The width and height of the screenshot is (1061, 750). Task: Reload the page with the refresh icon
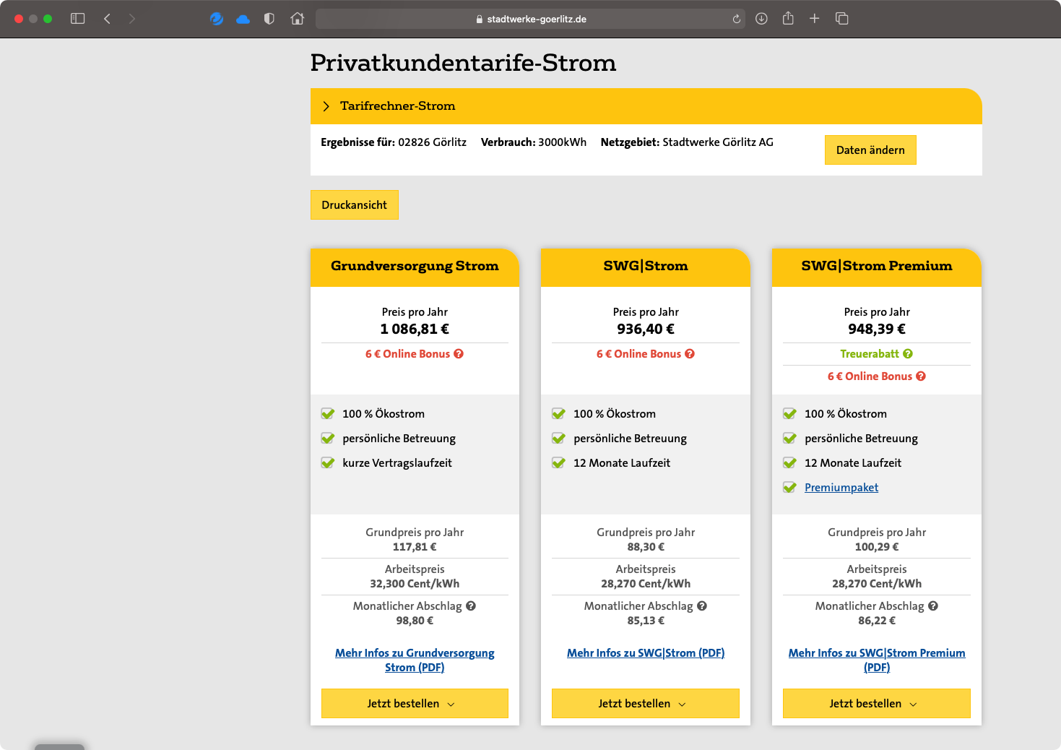(737, 19)
